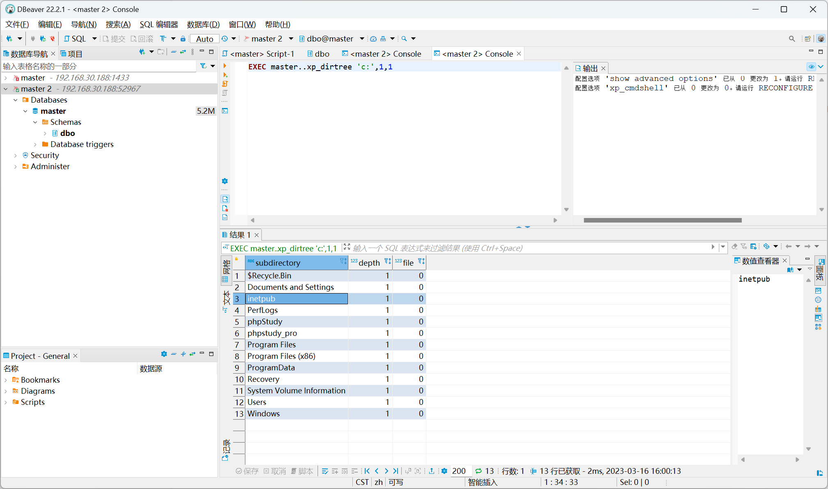The width and height of the screenshot is (828, 489).
Task: Open SQL 编辑器 menu
Action: [159, 24]
